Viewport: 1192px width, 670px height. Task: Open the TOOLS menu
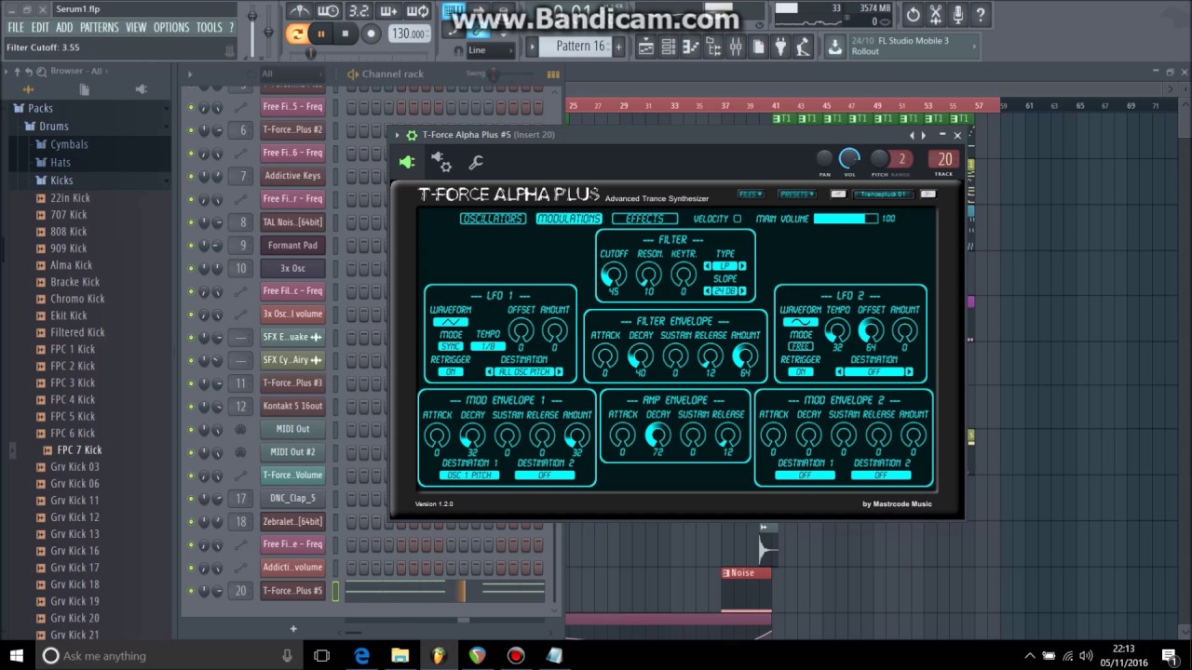pos(209,27)
